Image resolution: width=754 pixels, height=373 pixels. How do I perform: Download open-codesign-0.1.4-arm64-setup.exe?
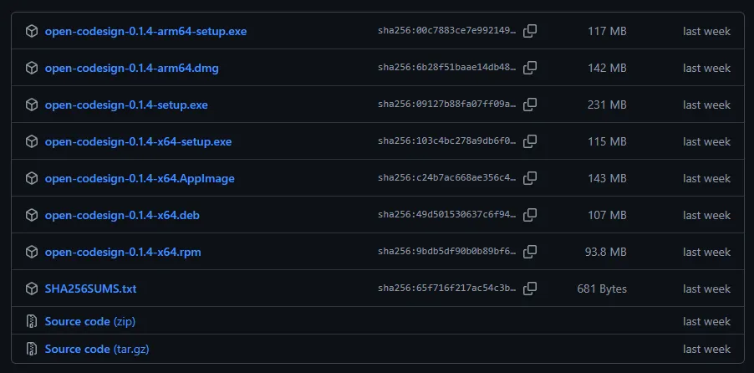pyautogui.click(x=145, y=31)
